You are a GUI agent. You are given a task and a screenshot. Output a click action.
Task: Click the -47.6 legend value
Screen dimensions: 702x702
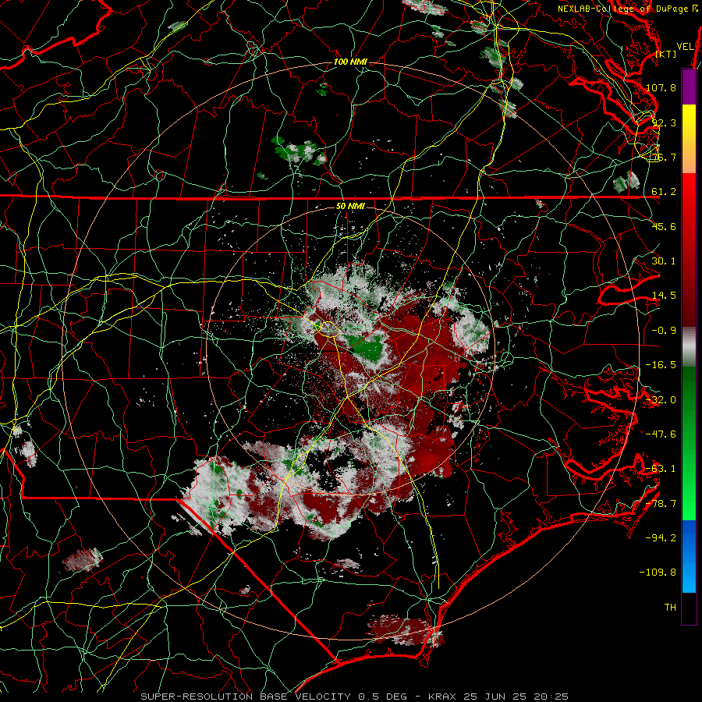pos(661,434)
